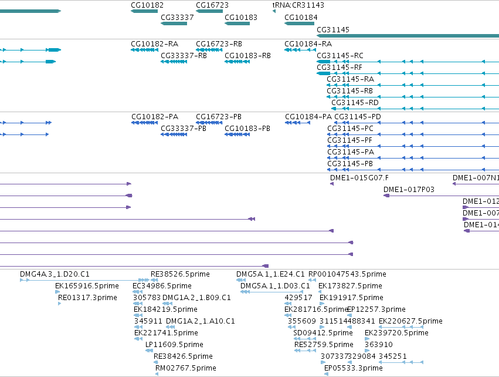Select the CG10182-PA protein label
The image size is (499, 377).
pos(155,117)
